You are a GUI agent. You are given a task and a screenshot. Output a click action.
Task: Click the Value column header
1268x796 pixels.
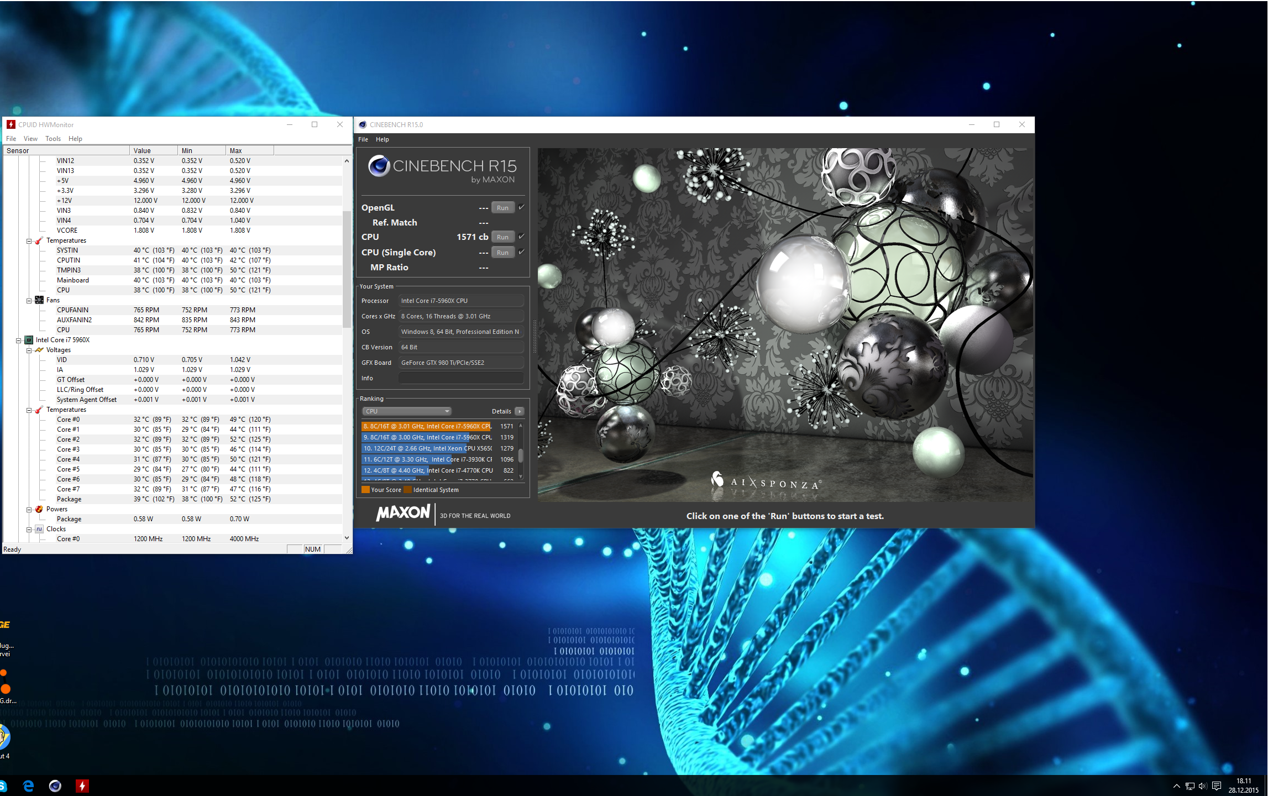pos(154,150)
